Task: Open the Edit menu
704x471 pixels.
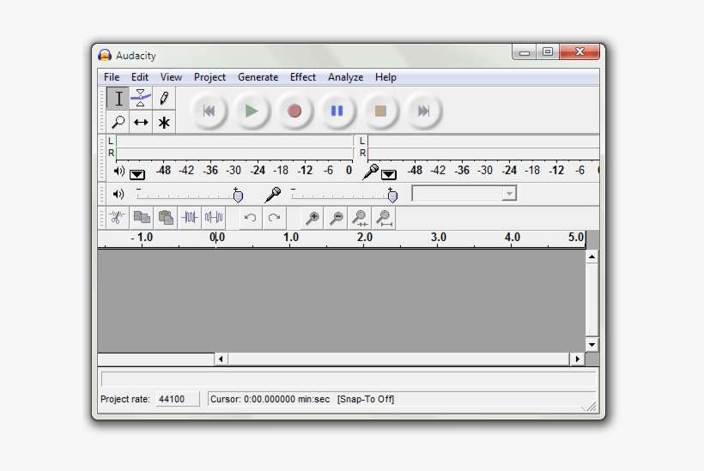Action: click(140, 77)
